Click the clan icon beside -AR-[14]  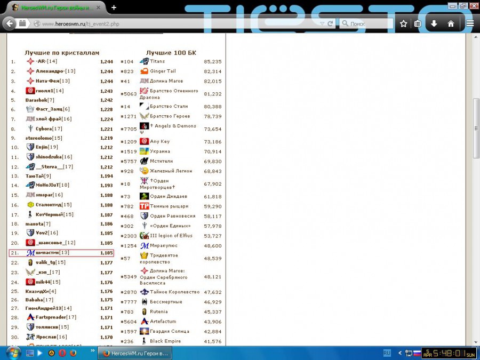pyautogui.click(x=30, y=61)
